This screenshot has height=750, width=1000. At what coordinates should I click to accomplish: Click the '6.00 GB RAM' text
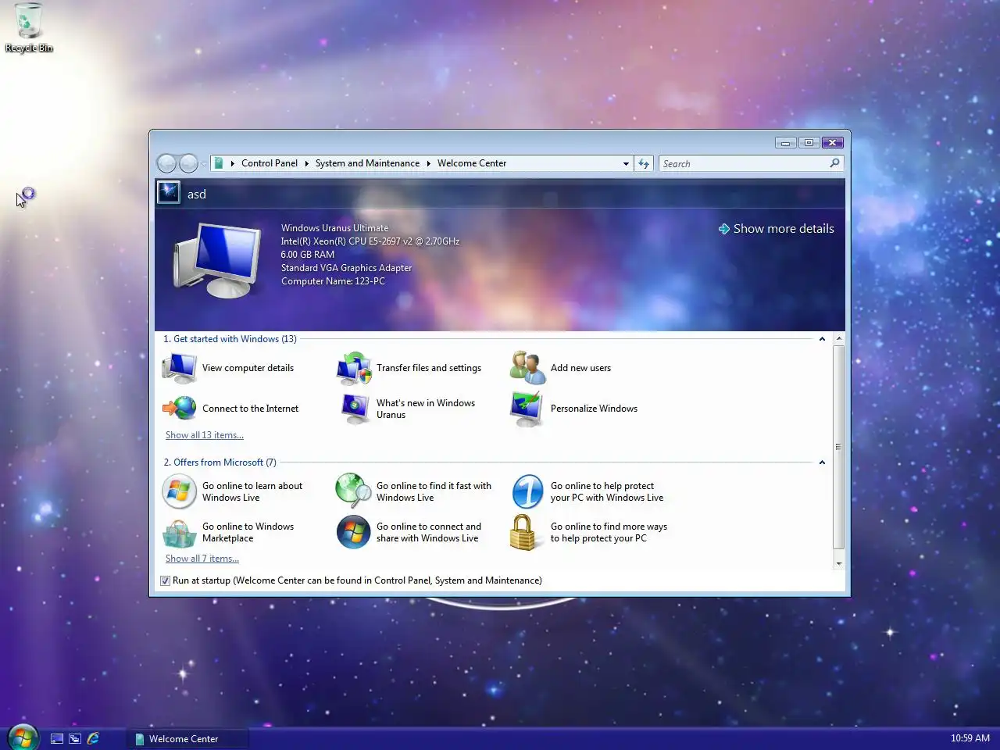pos(307,255)
